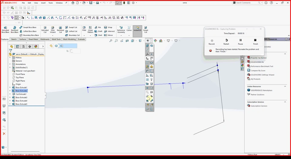Expand the History tree node
Image resolution: width=291 pixels, height=159 pixels.
pyautogui.click(x=10, y=57)
